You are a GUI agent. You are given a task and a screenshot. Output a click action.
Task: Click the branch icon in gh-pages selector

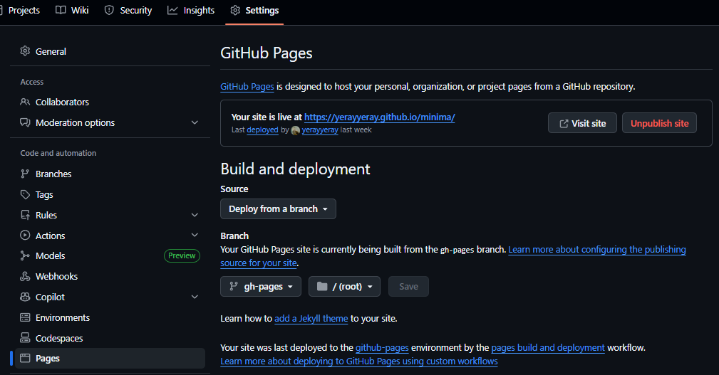(x=234, y=286)
